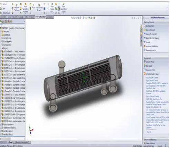Screen dimensions: 170x148
Task: Open the Flow Simulation Wizard
Action: 3,4
